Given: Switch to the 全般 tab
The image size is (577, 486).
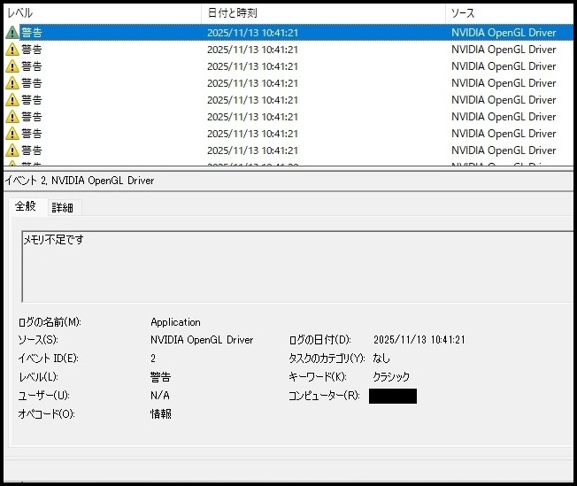Looking at the screenshot, I should click(26, 206).
